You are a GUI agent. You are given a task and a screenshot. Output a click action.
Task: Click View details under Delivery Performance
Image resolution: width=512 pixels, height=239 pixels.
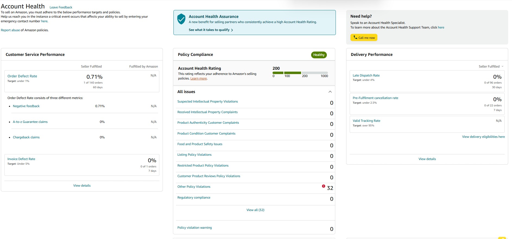point(427,159)
